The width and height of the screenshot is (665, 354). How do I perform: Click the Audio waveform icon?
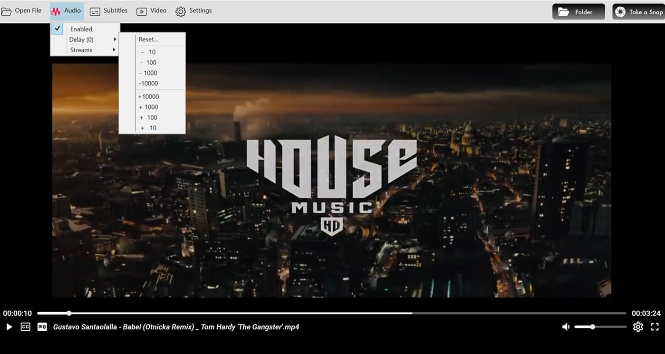click(x=56, y=10)
